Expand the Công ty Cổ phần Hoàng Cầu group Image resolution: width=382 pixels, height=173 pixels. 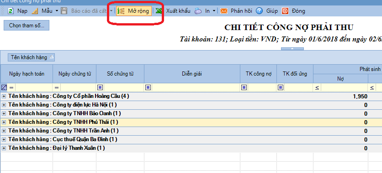point(4,97)
